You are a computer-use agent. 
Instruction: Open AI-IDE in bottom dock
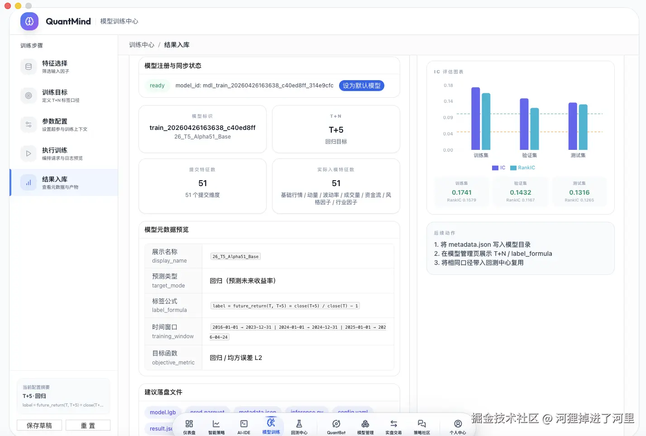pos(244,426)
